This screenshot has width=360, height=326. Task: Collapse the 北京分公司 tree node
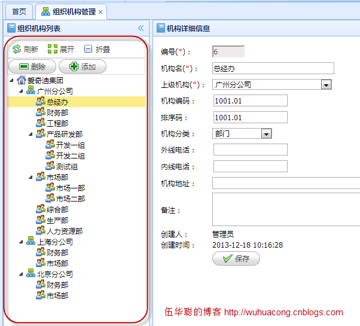[x=21, y=274]
